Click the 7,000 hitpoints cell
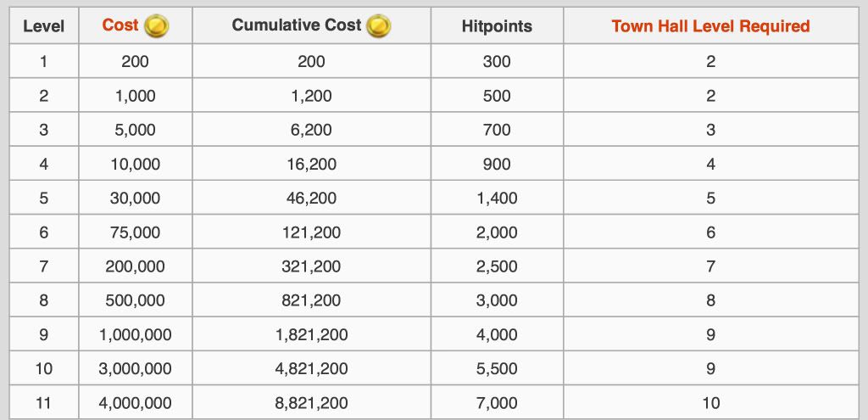 coord(497,403)
